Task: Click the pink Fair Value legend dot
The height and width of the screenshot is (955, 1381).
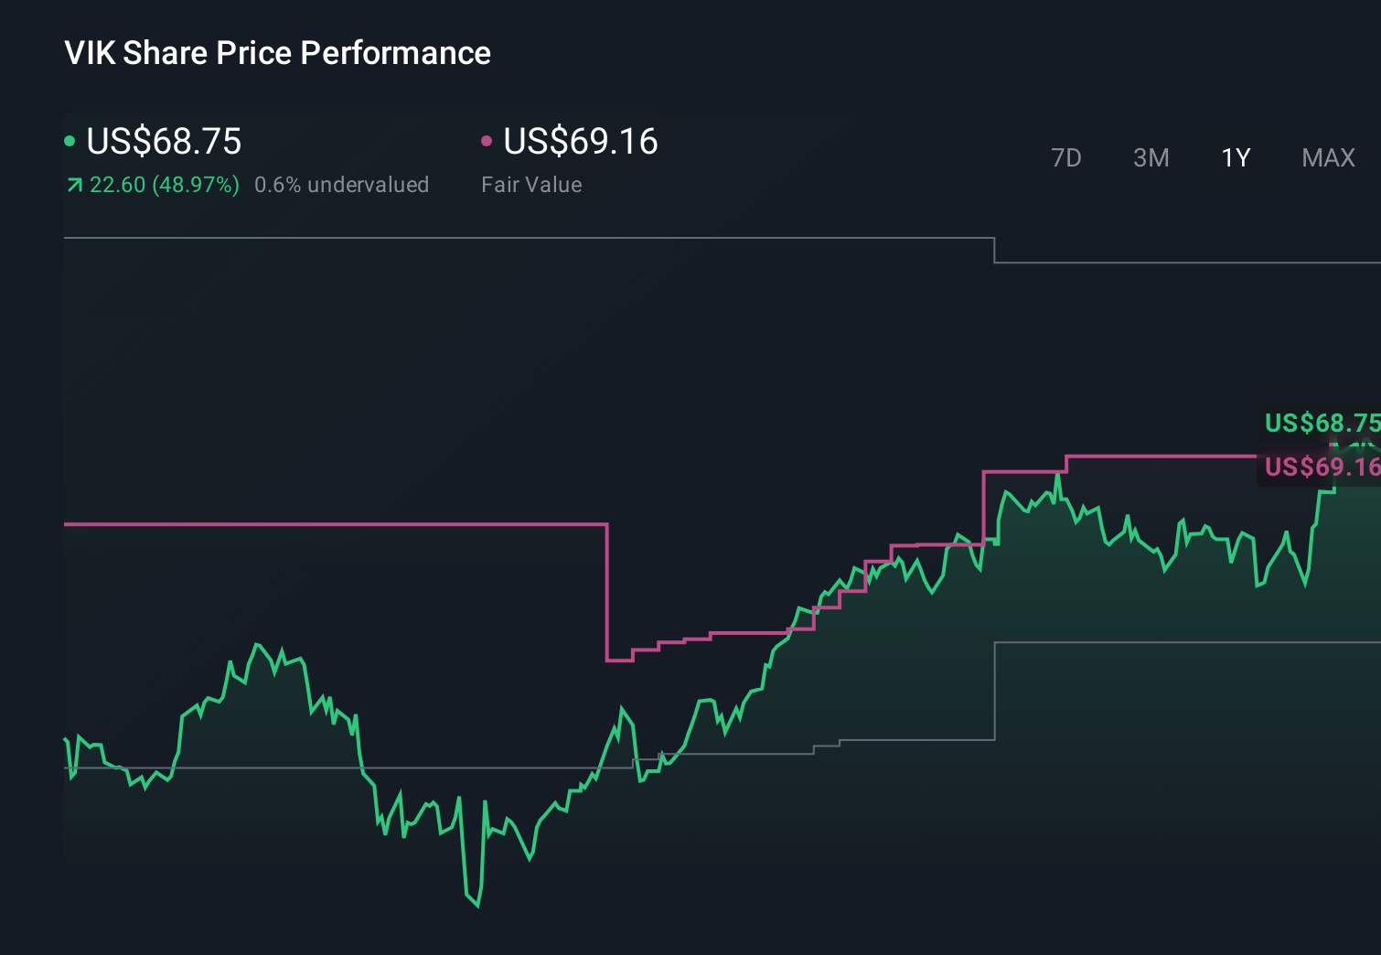Action: click(487, 140)
